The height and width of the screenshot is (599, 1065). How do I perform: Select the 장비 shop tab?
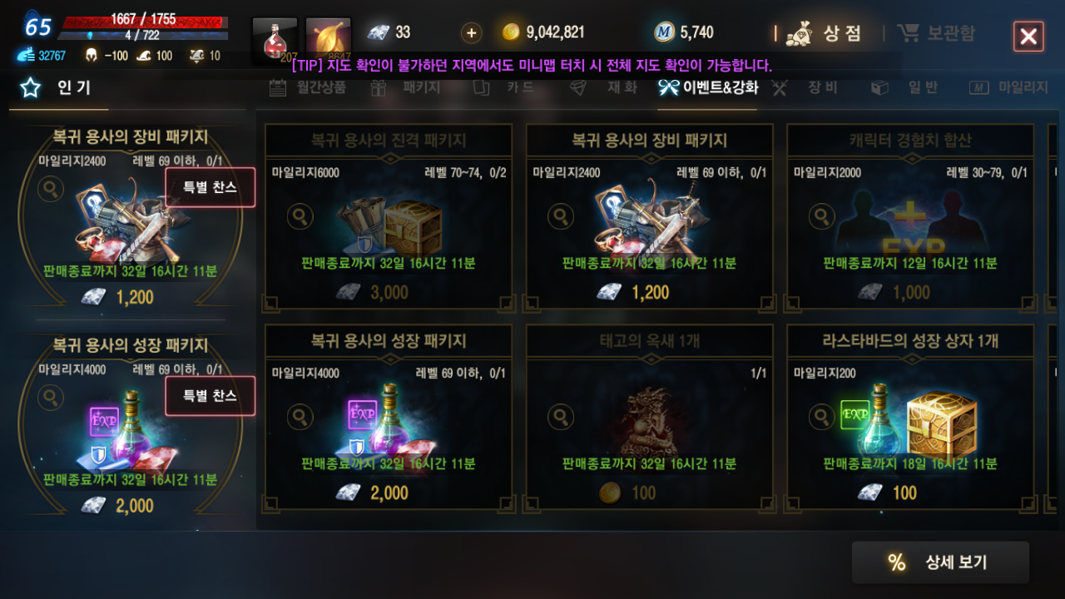click(x=805, y=87)
